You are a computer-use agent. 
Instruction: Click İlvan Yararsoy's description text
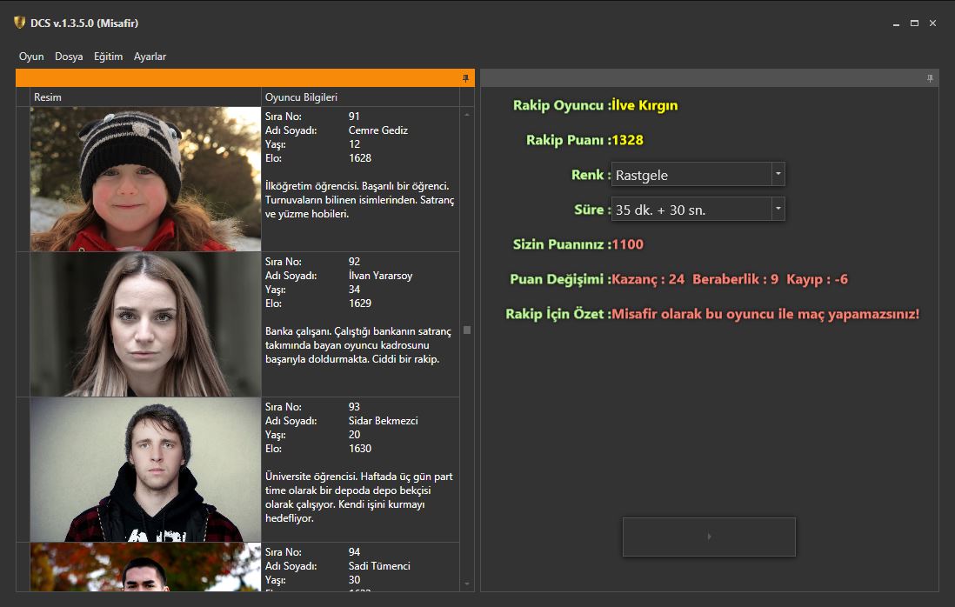point(358,345)
